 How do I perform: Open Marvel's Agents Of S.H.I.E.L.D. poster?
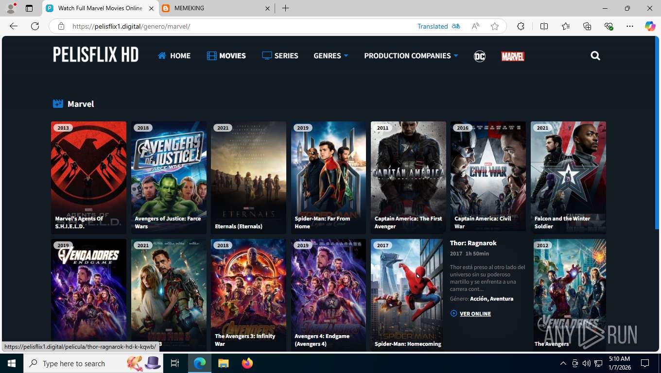click(x=88, y=178)
